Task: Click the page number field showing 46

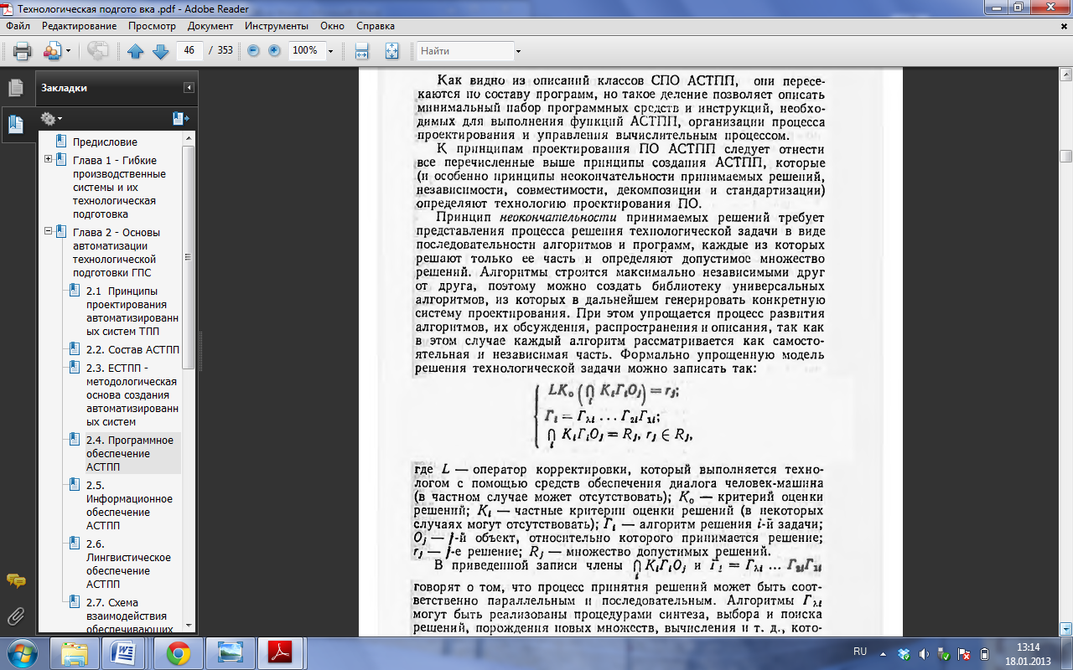Action: tap(189, 50)
